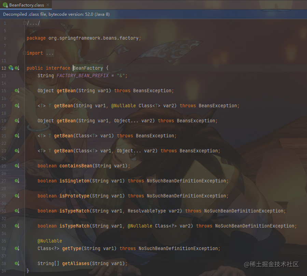307x276 pixels.
Task: Click the gutter icon next to getType
Action: coord(17,248)
